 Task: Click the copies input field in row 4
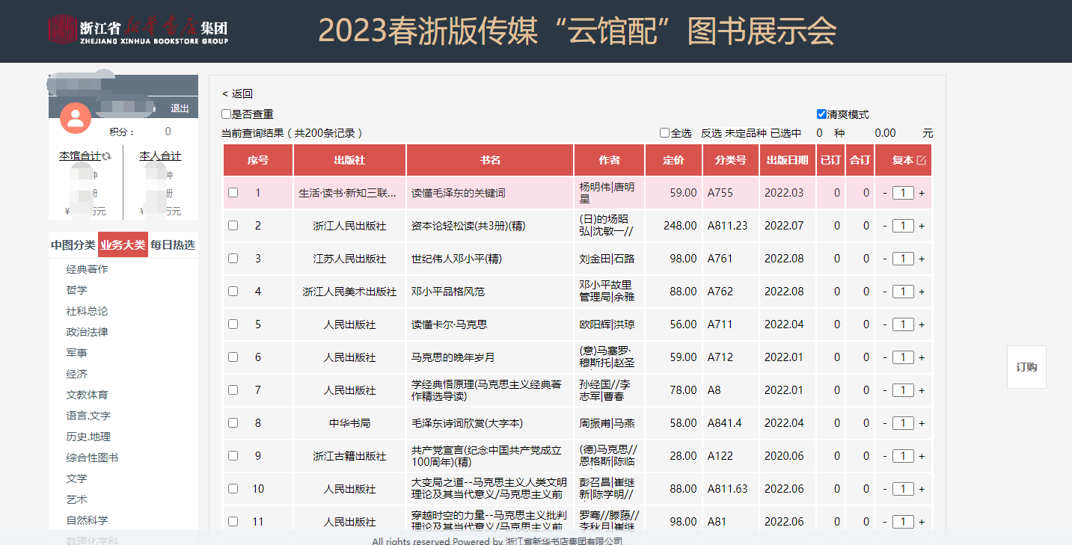coord(903,292)
